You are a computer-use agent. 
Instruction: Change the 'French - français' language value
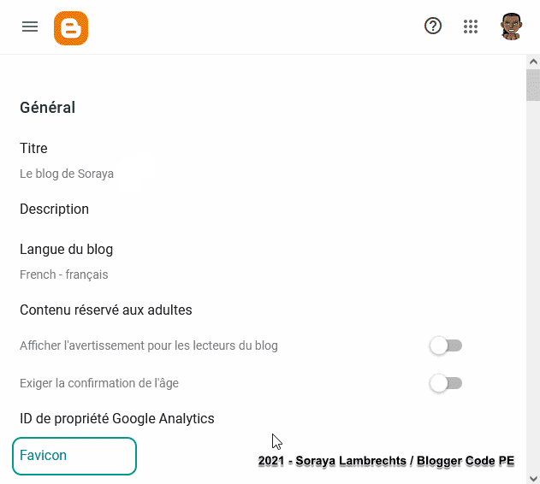[64, 274]
